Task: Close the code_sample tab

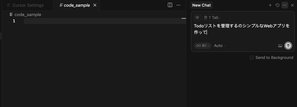Action: click(x=95, y=5)
